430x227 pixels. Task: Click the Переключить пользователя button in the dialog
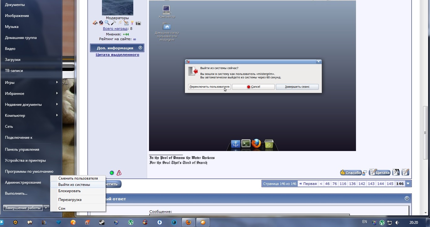pos(210,87)
